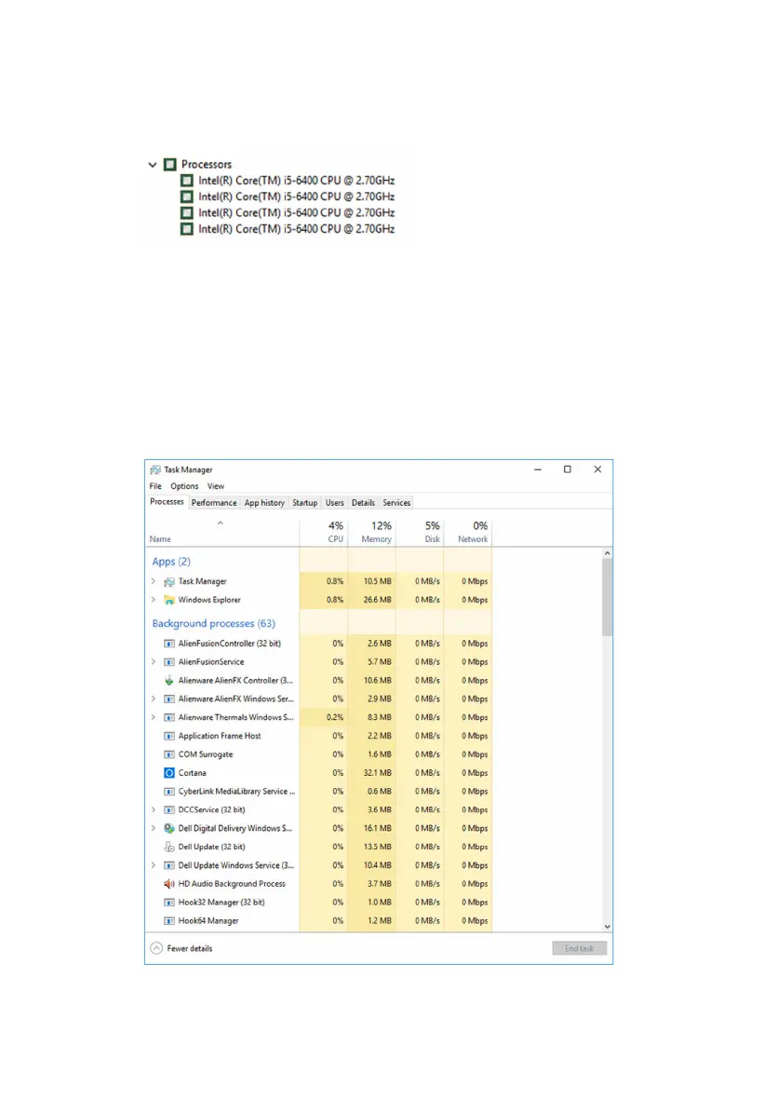Viewport: 777px width, 1113px height.
Task: Click the Task Manager process icon
Action: click(168, 581)
